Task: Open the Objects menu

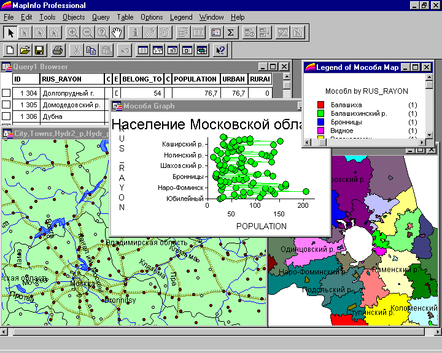Action: click(x=74, y=17)
